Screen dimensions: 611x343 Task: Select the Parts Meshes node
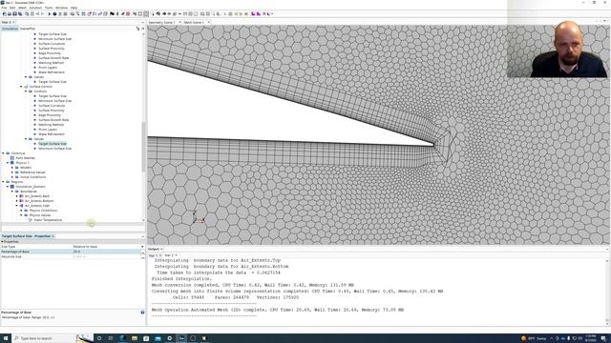pyautogui.click(x=26, y=158)
